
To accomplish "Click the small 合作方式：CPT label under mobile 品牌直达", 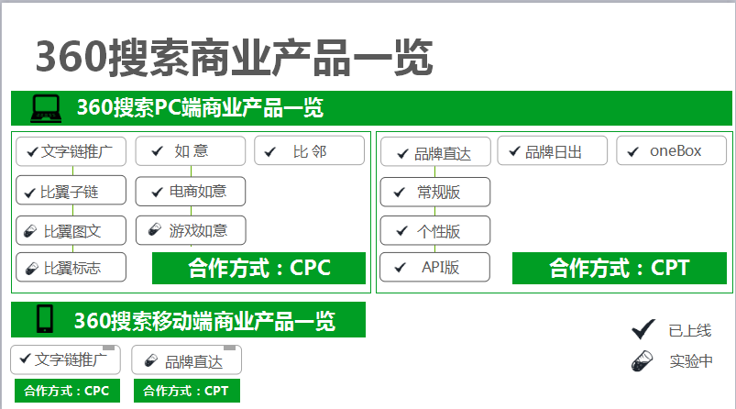I will tap(187, 391).
